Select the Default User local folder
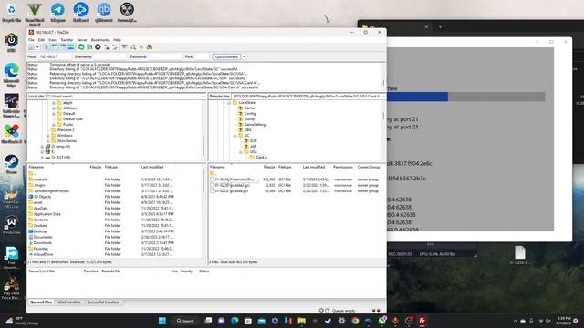 click(69, 119)
